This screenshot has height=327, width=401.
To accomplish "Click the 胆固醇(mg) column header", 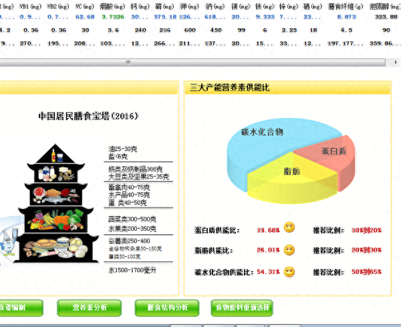I will point(385,7).
